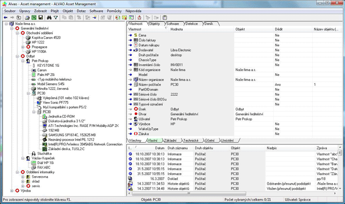The width and height of the screenshot is (345, 204).
Task: Click the Forward arrow toolbar icon
Action: pos(12,18)
